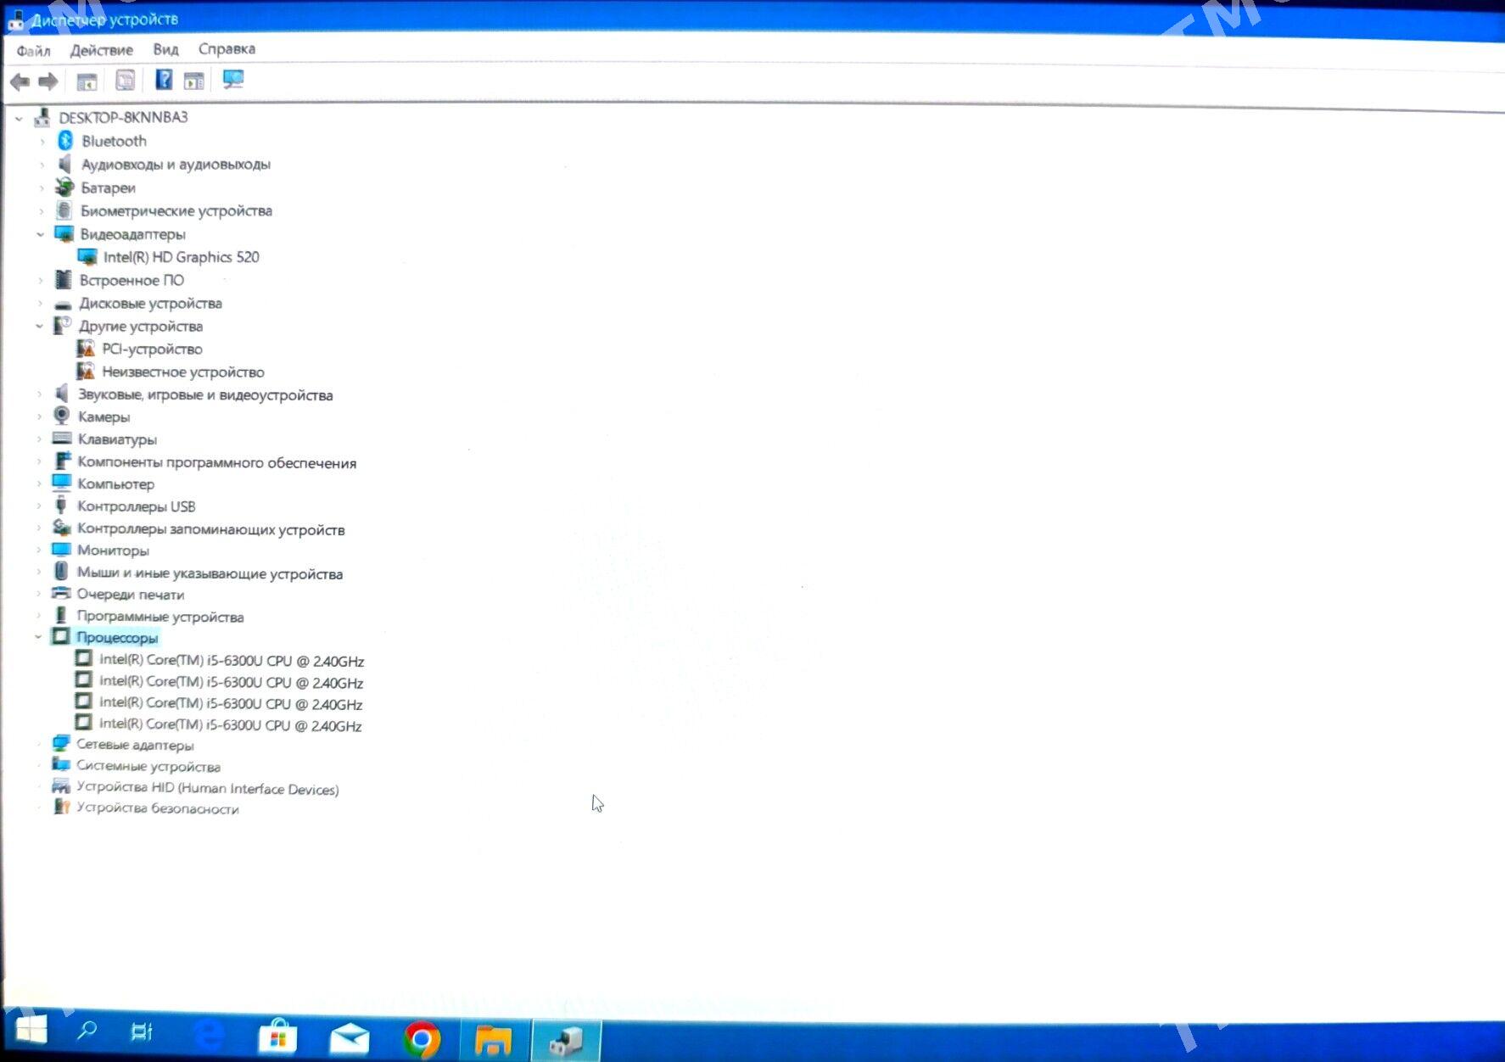Click the show/hide console tree toolbar icon
The height and width of the screenshot is (1062, 1505).
(87, 81)
